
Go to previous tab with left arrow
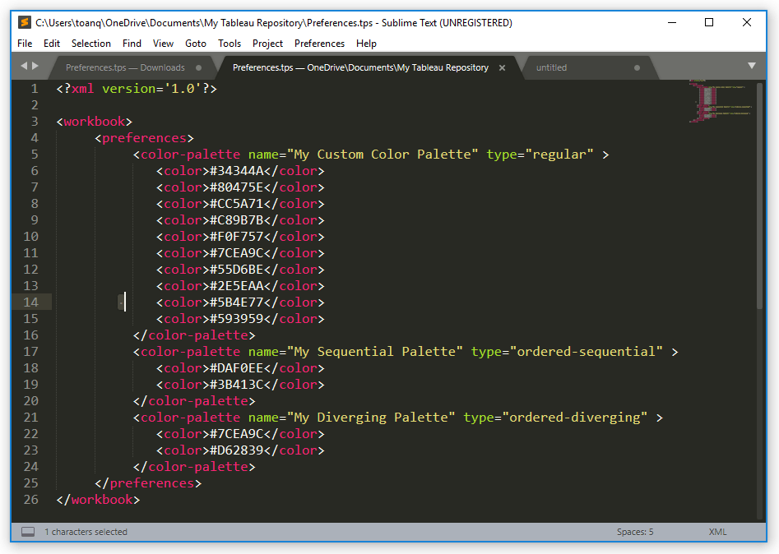(24, 66)
